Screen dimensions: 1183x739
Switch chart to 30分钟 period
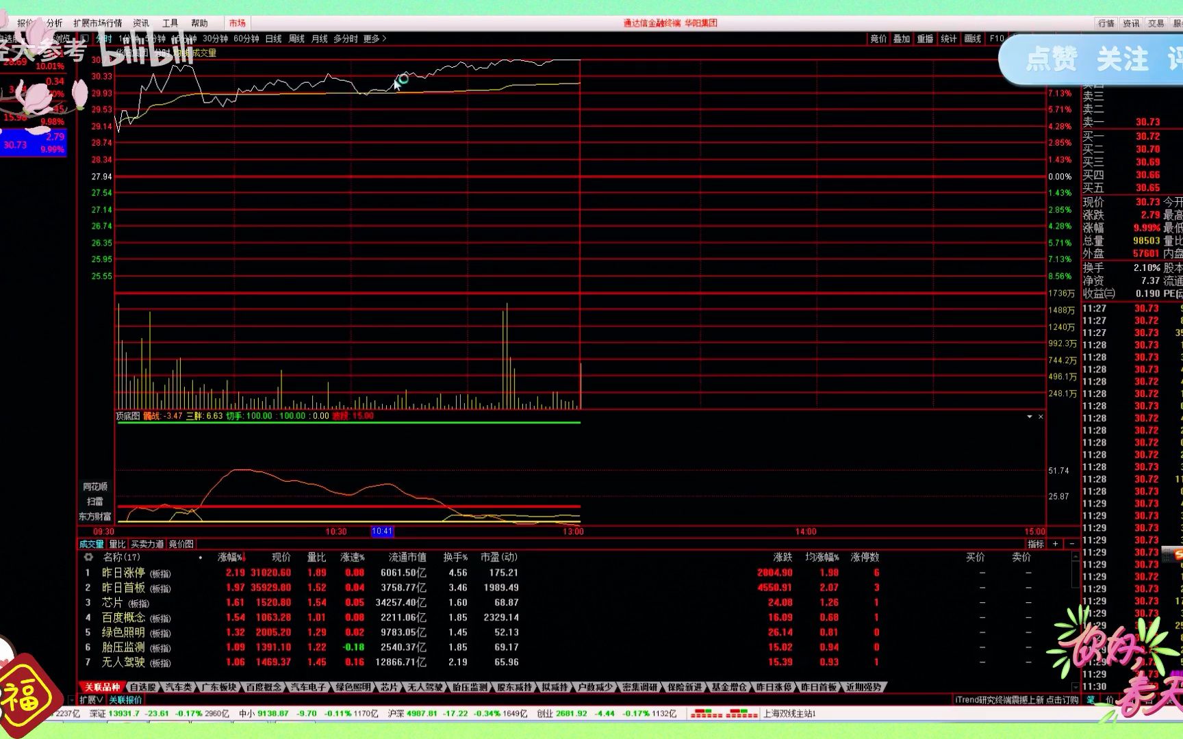point(215,39)
